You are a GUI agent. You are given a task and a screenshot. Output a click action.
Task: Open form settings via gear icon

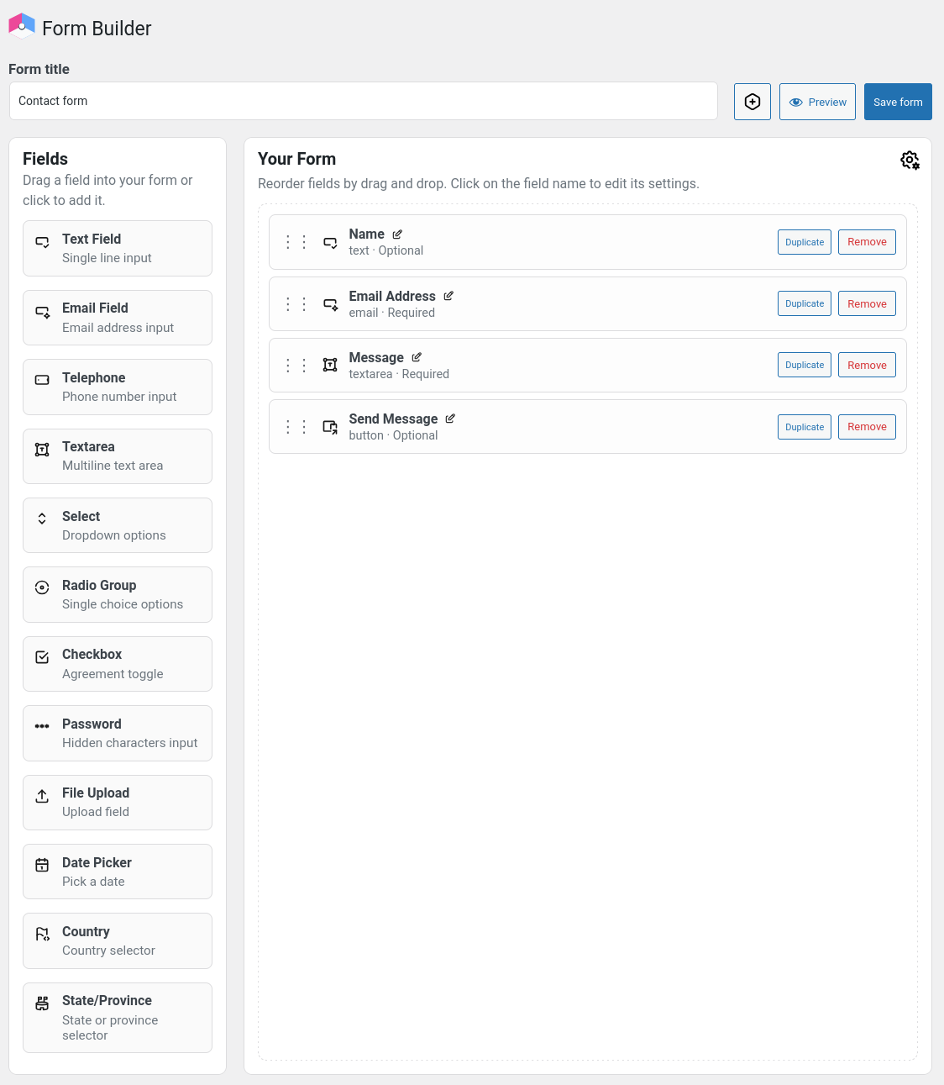910,160
